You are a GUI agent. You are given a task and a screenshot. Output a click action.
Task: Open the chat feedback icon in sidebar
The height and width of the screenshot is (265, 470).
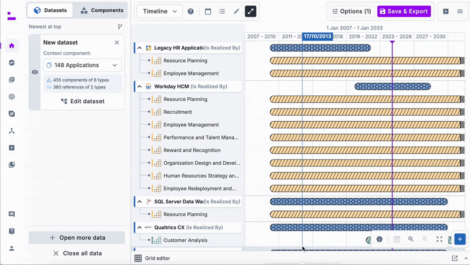[x=12, y=214]
